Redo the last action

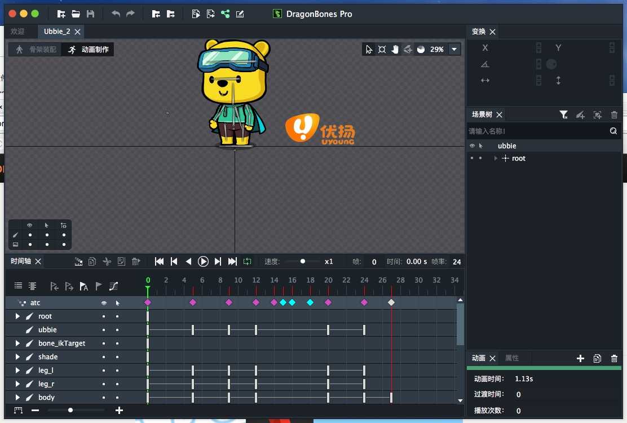pyautogui.click(x=130, y=14)
